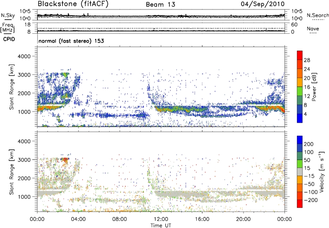This screenshot has width=329, height=228.
Task: Click the '4000' tick on power panel
Action: pos(24,56)
